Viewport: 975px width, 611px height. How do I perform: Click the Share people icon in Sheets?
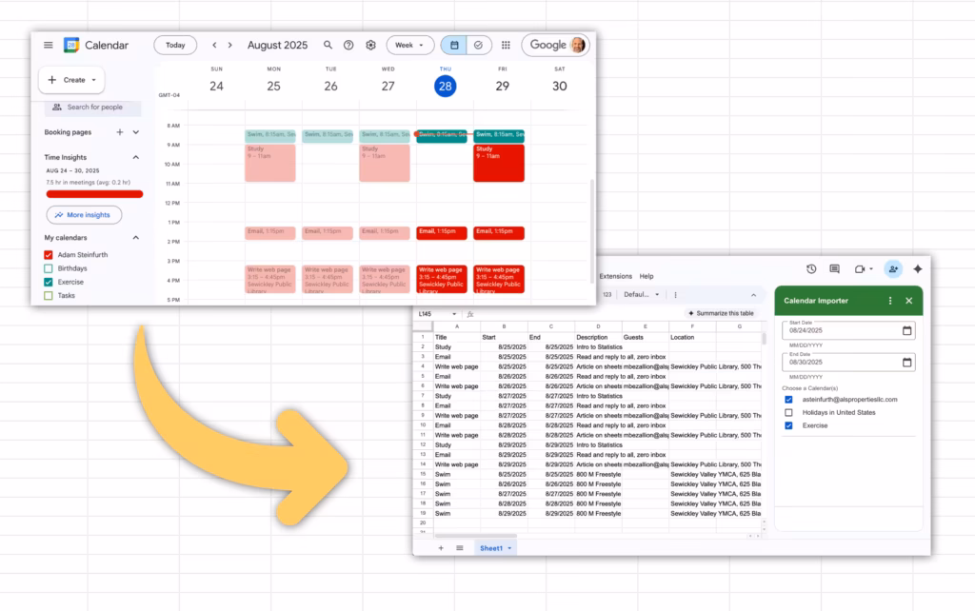pos(893,268)
